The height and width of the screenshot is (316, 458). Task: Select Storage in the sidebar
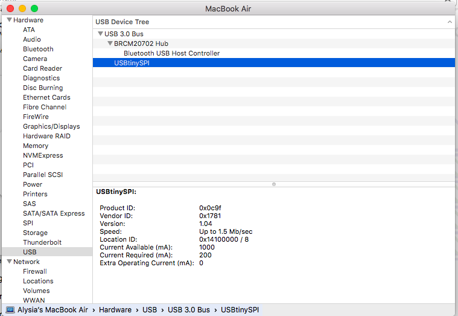coord(36,233)
